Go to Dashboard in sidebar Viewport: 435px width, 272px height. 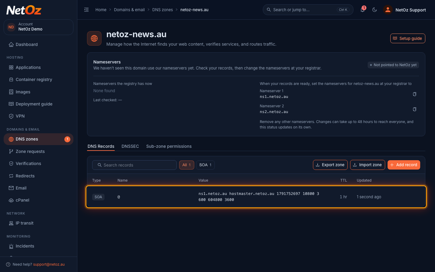[38, 44]
